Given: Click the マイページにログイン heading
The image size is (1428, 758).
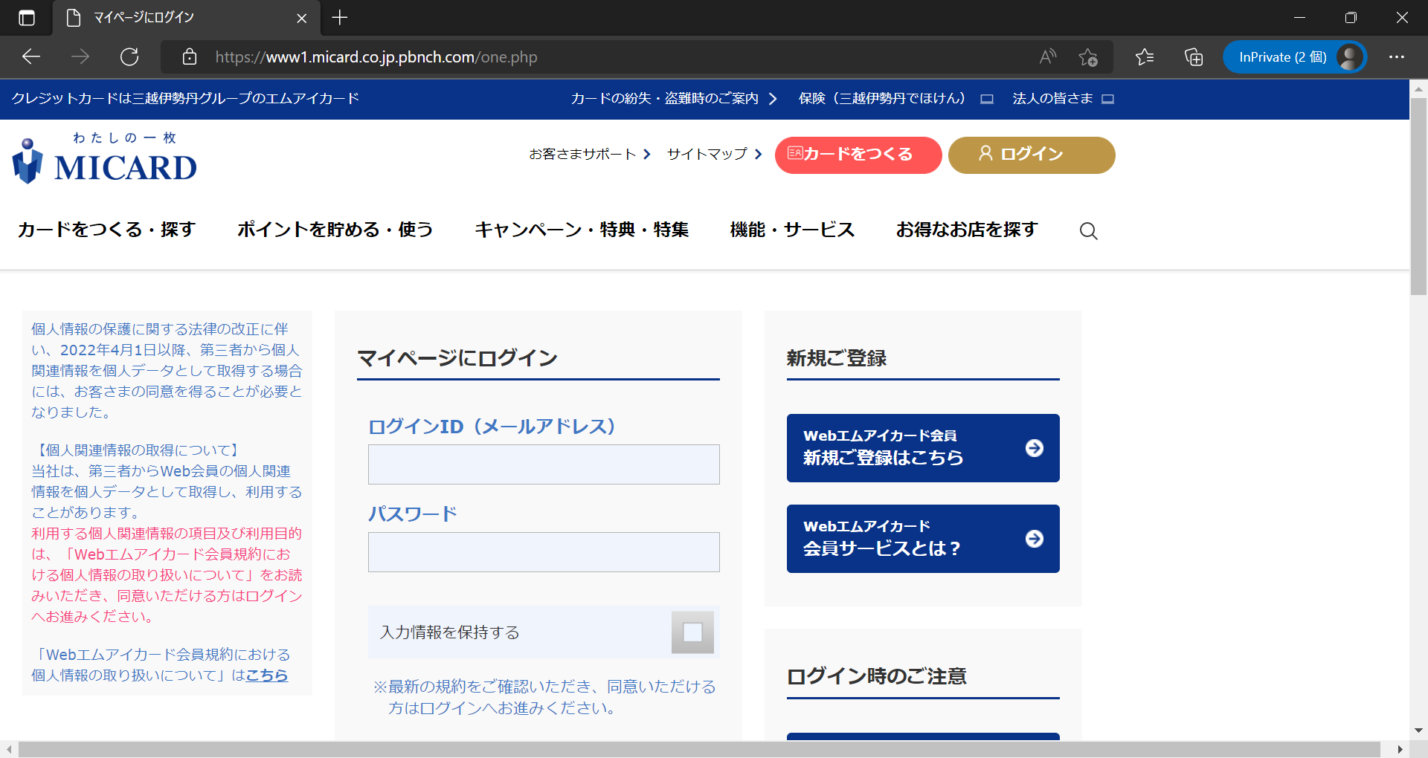Looking at the screenshot, I should click(x=457, y=358).
